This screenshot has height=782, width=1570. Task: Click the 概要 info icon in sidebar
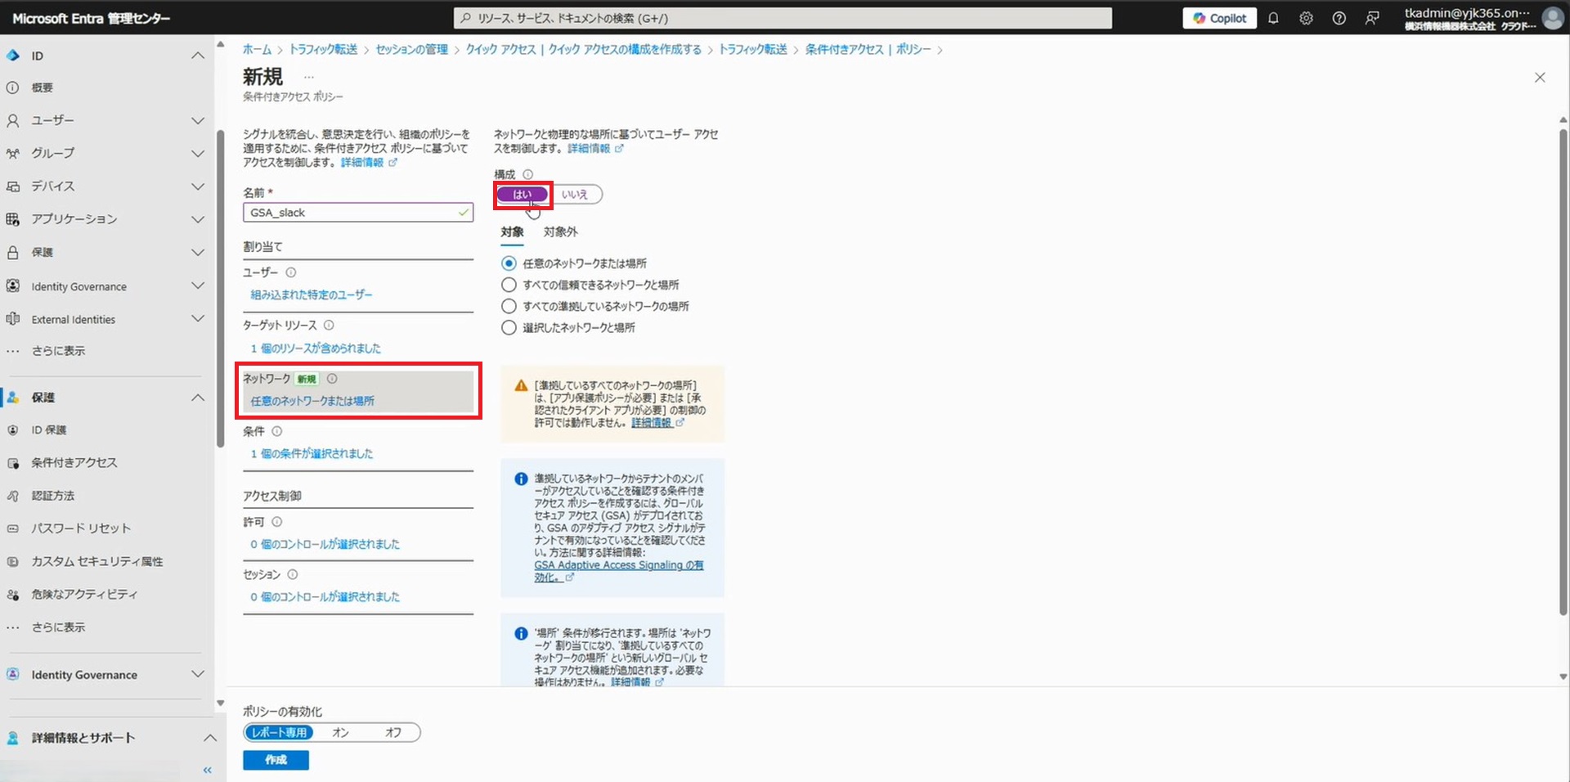pos(13,88)
